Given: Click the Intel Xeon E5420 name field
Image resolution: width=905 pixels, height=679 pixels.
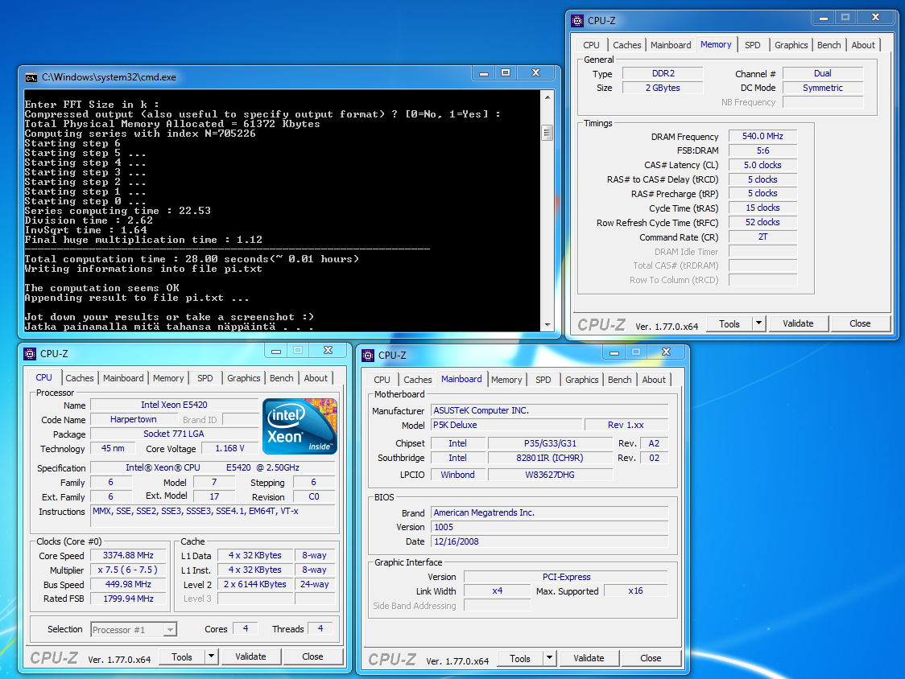Looking at the screenshot, I should point(174,405).
